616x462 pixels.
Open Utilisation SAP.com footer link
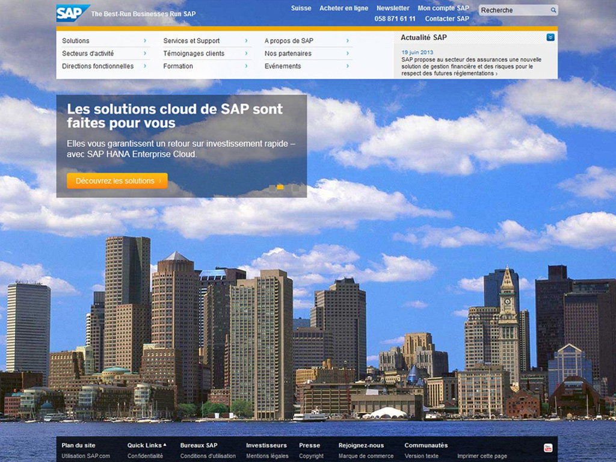pos(85,456)
